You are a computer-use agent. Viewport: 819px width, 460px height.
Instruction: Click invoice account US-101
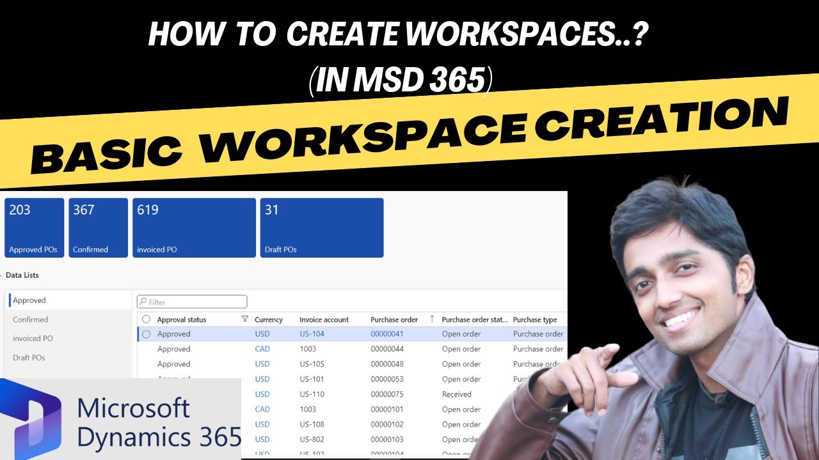click(x=312, y=379)
